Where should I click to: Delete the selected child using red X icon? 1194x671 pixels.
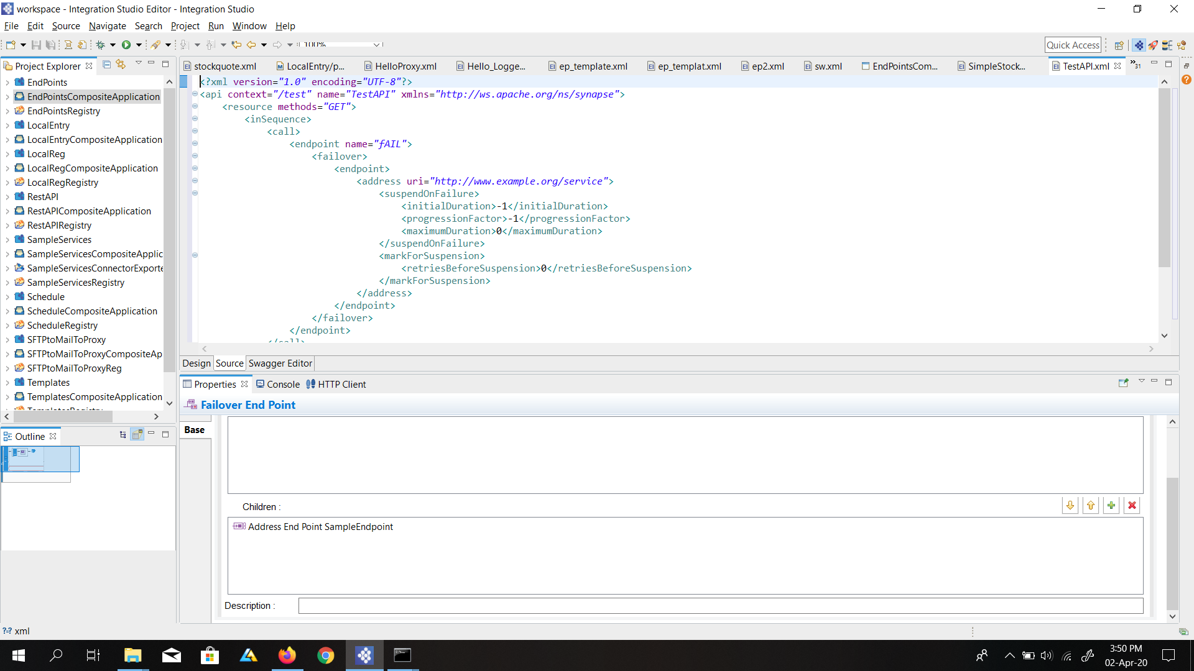click(x=1132, y=505)
